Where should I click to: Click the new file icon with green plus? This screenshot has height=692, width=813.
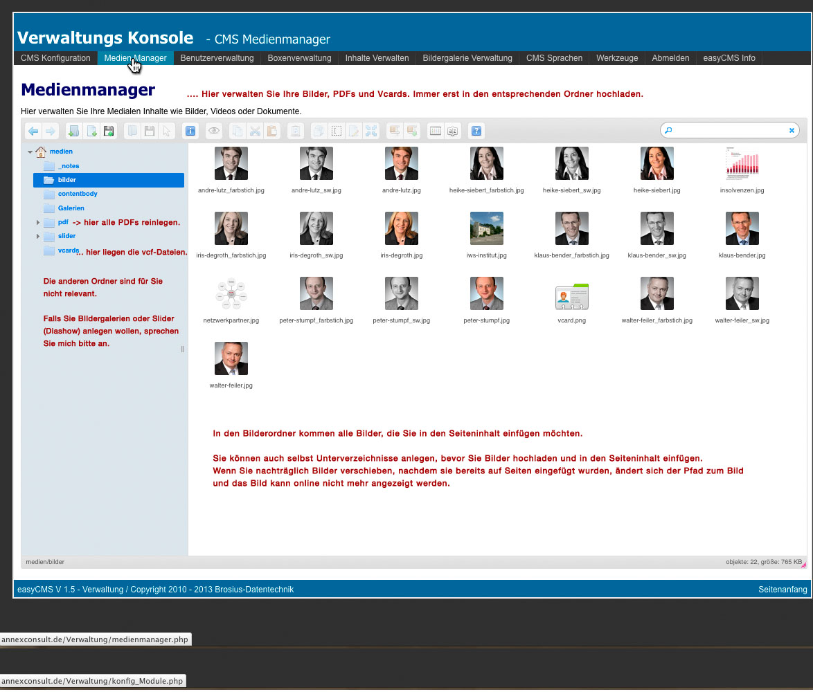(x=91, y=130)
